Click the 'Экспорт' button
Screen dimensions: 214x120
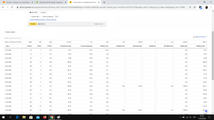pyautogui.click(x=42, y=24)
